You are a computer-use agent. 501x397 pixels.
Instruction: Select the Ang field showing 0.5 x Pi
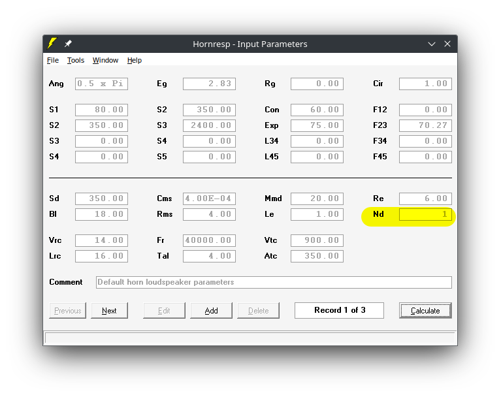[102, 84]
